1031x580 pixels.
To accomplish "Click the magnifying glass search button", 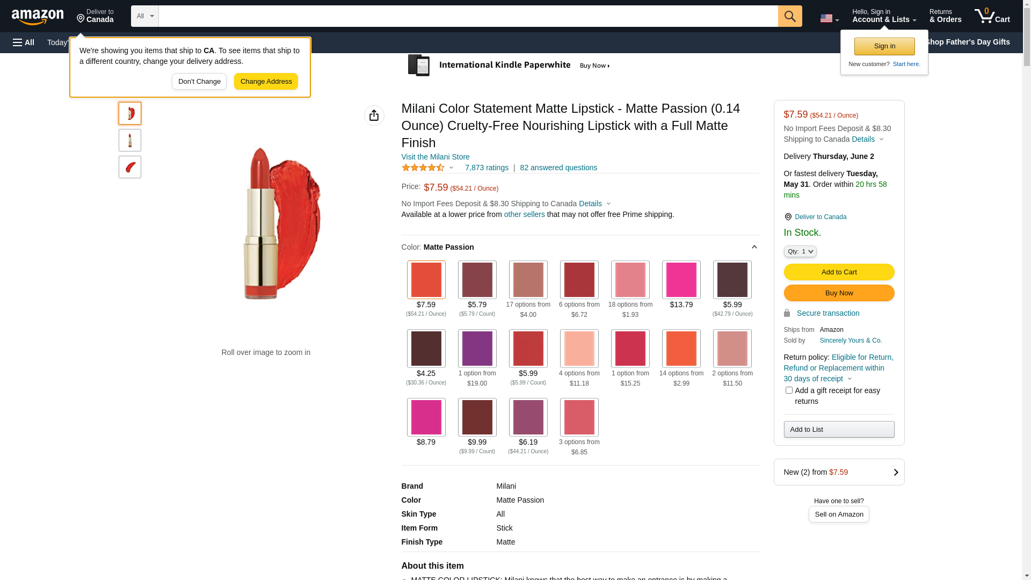I will point(789,16).
